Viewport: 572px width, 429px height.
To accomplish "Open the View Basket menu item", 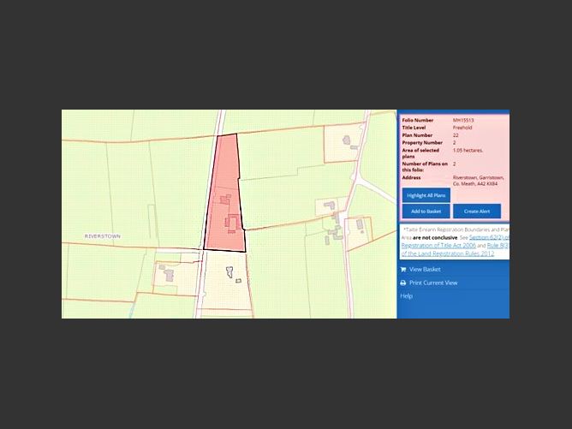I will click(425, 269).
